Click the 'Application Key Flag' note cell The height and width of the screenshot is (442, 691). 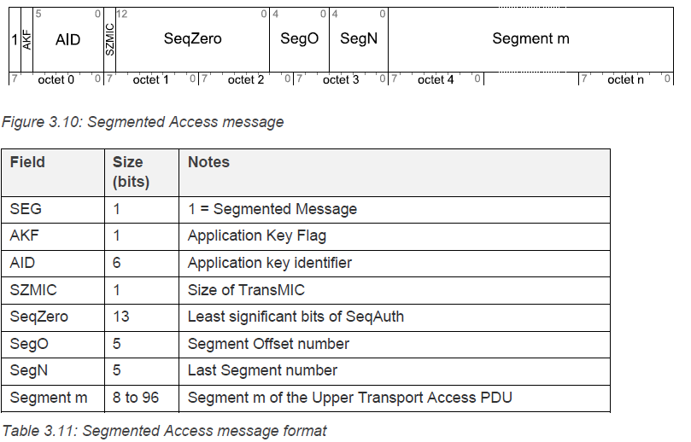tap(395, 236)
